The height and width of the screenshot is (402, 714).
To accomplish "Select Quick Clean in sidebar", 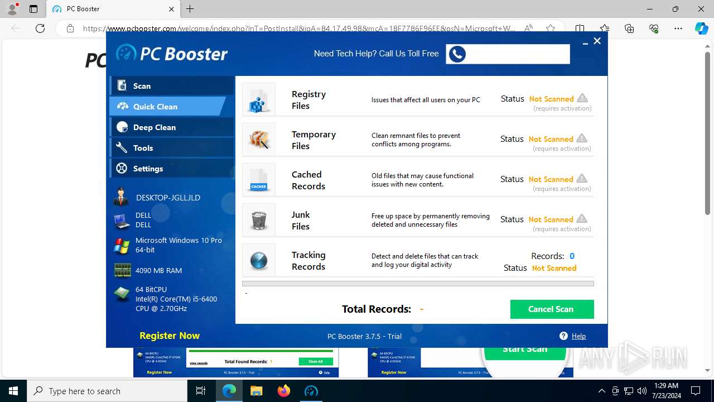I will click(167, 106).
